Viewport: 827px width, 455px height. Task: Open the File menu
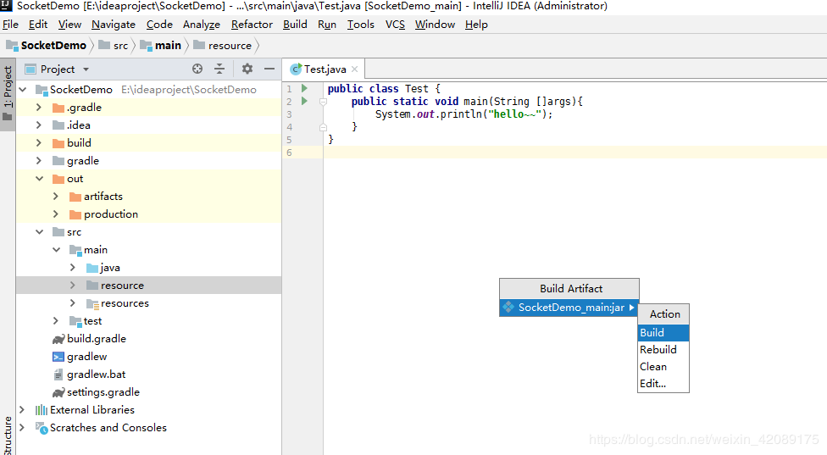click(10, 25)
